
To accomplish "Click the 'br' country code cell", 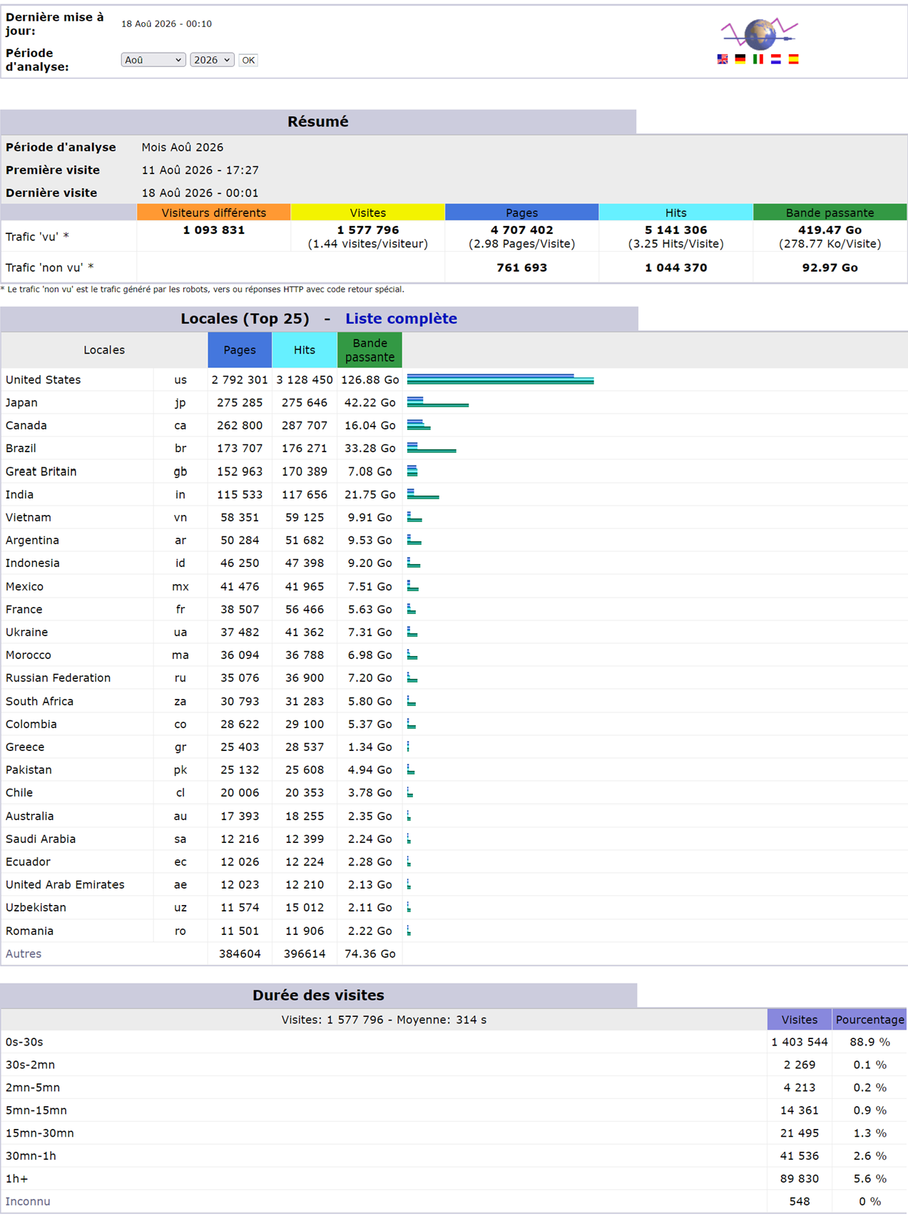I will point(180,448).
